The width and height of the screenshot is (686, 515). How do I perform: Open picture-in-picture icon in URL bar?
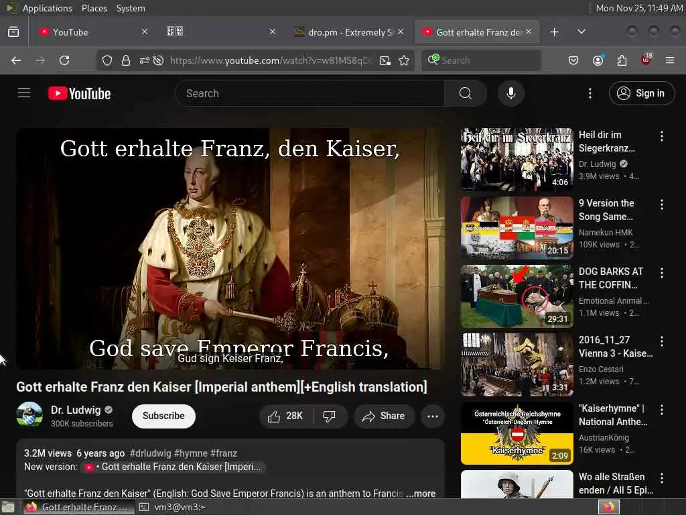click(385, 60)
